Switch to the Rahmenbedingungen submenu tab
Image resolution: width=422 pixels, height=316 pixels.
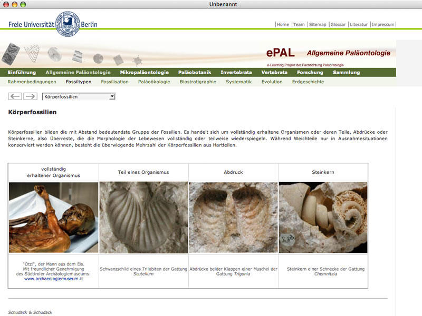32,82
